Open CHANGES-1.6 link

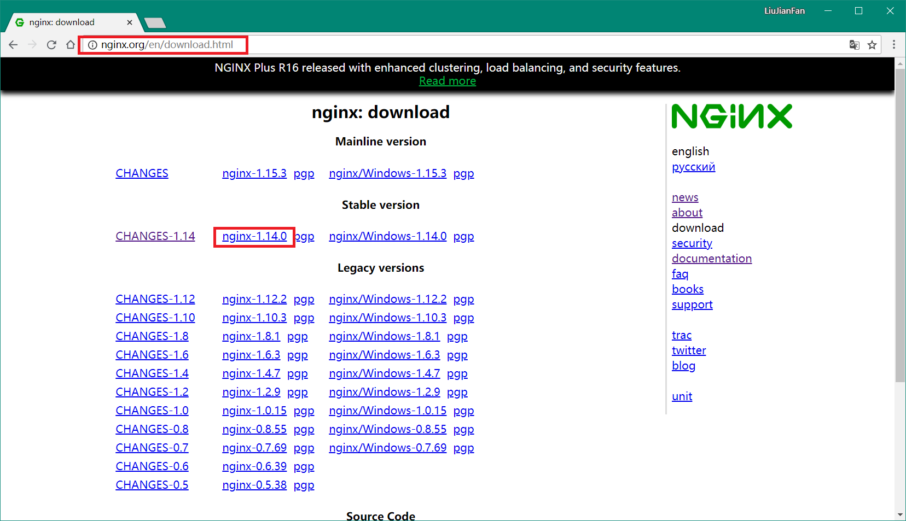pos(152,355)
